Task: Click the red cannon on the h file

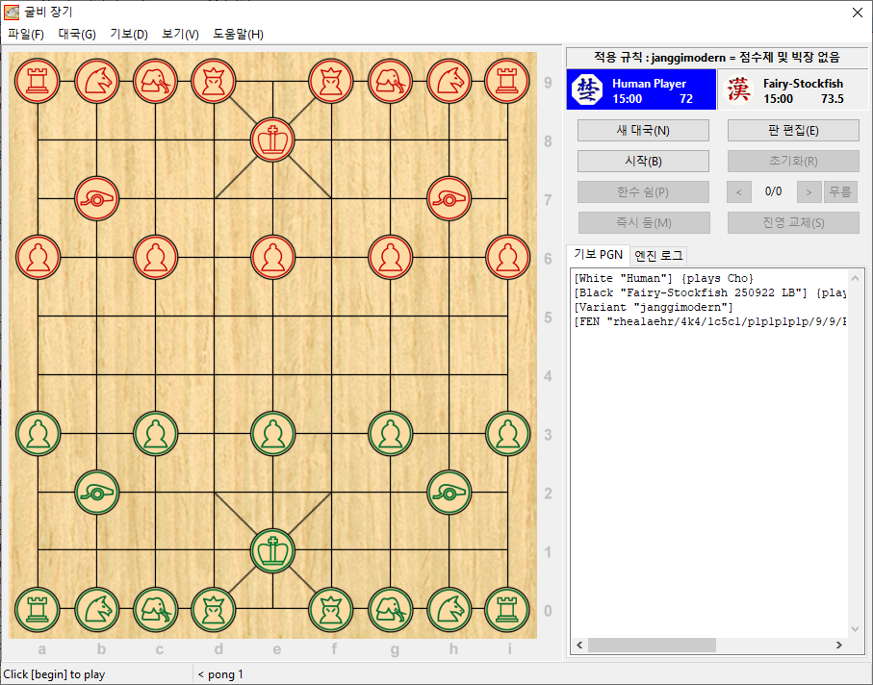Action: (449, 198)
